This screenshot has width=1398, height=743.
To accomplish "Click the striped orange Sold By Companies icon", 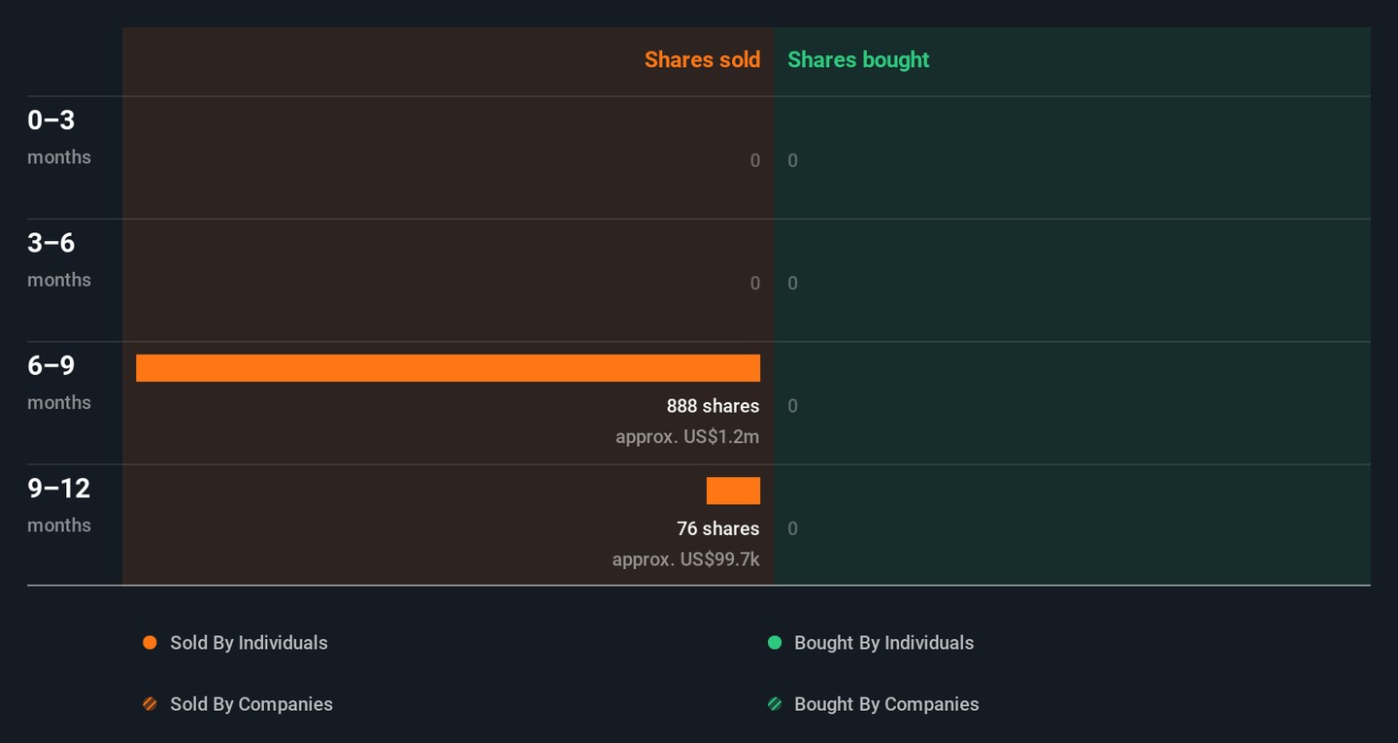I will pos(150,704).
